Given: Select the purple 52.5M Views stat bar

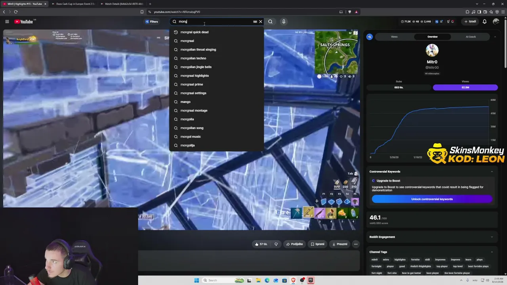Looking at the screenshot, I should 465,87.
